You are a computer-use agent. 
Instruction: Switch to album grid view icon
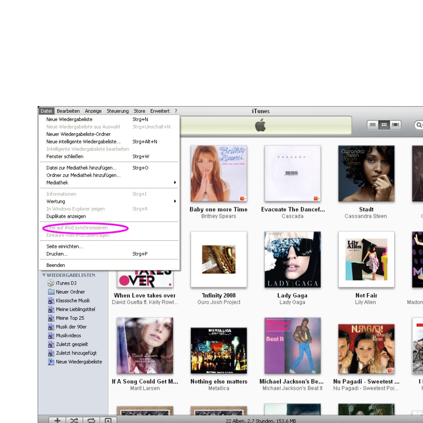[384, 125]
